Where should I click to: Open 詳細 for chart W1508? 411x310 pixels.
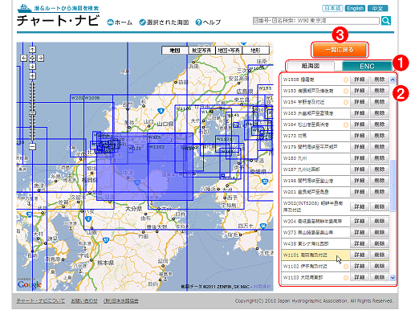360,80
